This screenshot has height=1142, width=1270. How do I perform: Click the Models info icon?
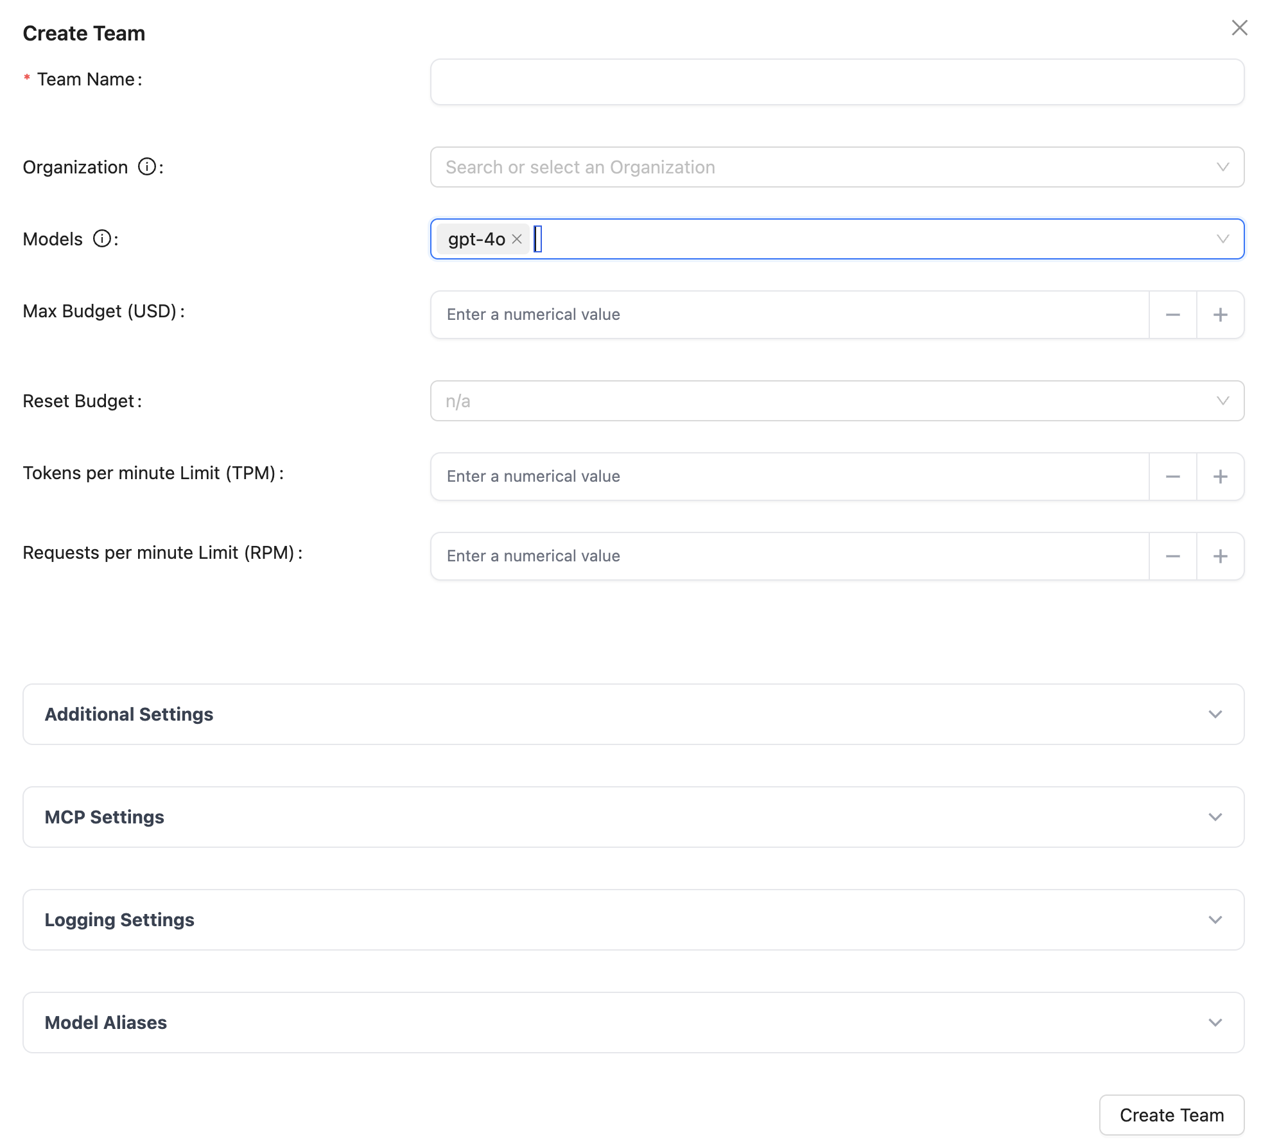coord(102,239)
